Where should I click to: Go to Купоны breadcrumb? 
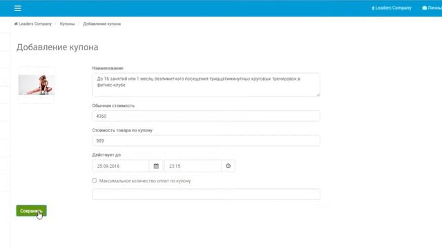point(67,24)
